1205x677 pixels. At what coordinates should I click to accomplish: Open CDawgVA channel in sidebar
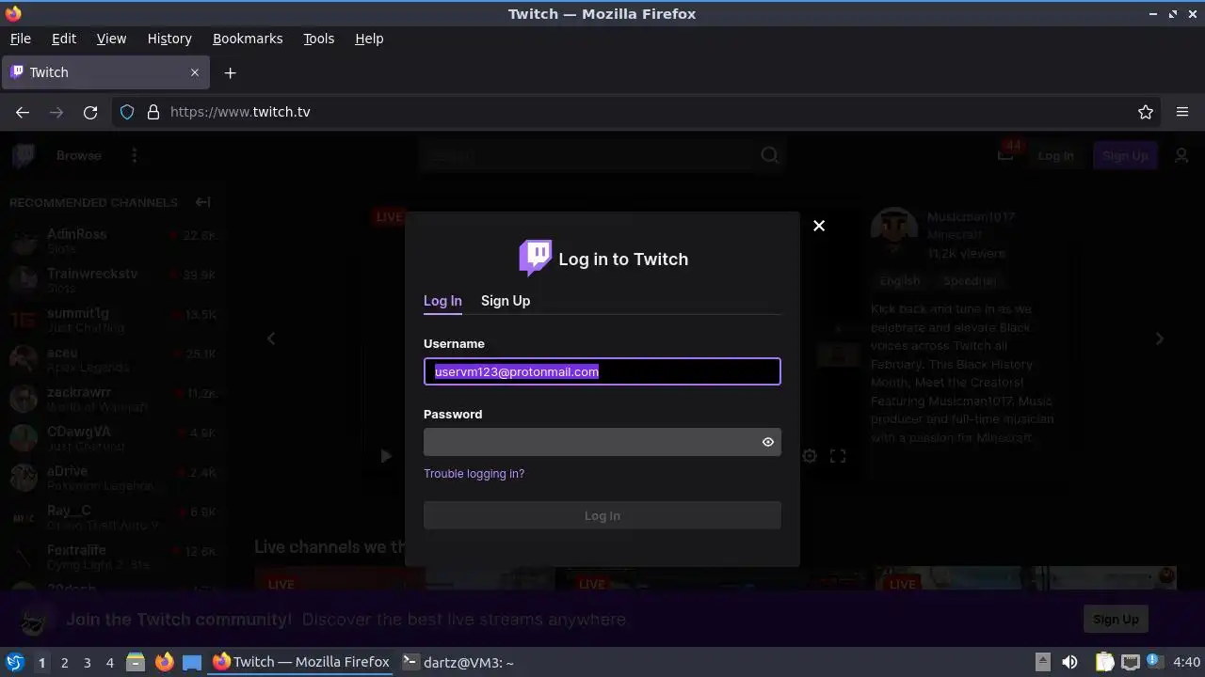tap(113, 439)
